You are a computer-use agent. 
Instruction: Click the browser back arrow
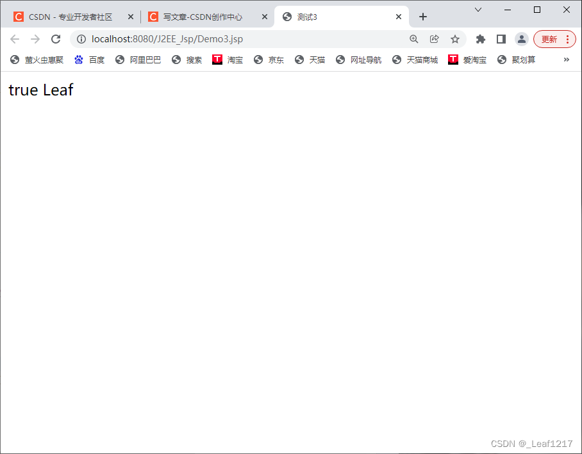coord(15,39)
